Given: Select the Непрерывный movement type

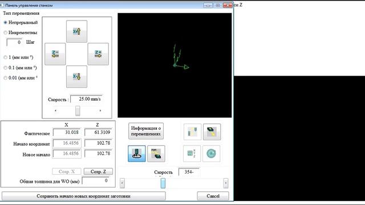Looking at the screenshot, I should (21, 23).
